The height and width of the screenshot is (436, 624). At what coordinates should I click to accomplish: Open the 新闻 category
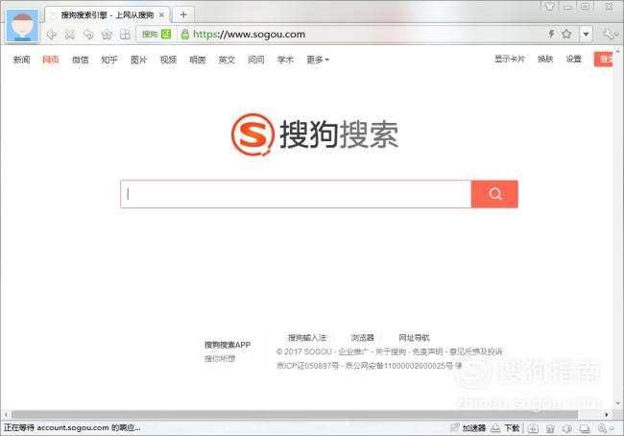[x=21, y=60]
